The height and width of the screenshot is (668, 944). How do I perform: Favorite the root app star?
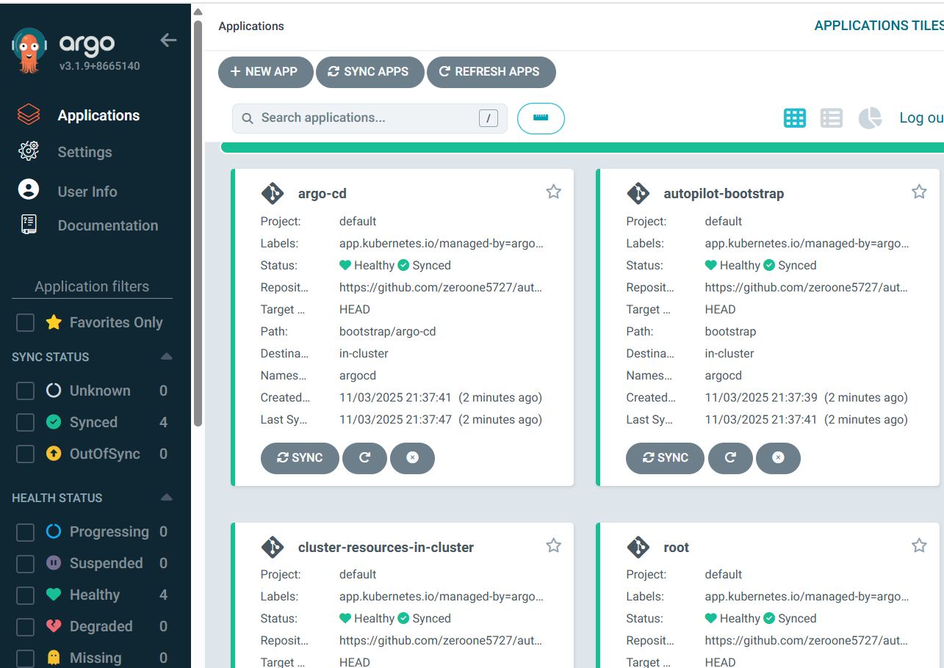coord(919,545)
